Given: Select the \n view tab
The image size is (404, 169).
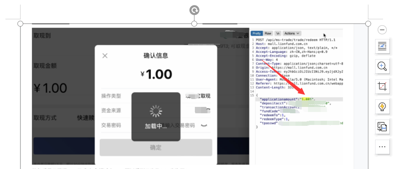Looking at the screenshot, I should point(277,33).
